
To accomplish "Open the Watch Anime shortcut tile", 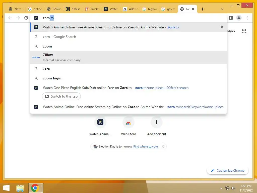I will tap(100, 126).
